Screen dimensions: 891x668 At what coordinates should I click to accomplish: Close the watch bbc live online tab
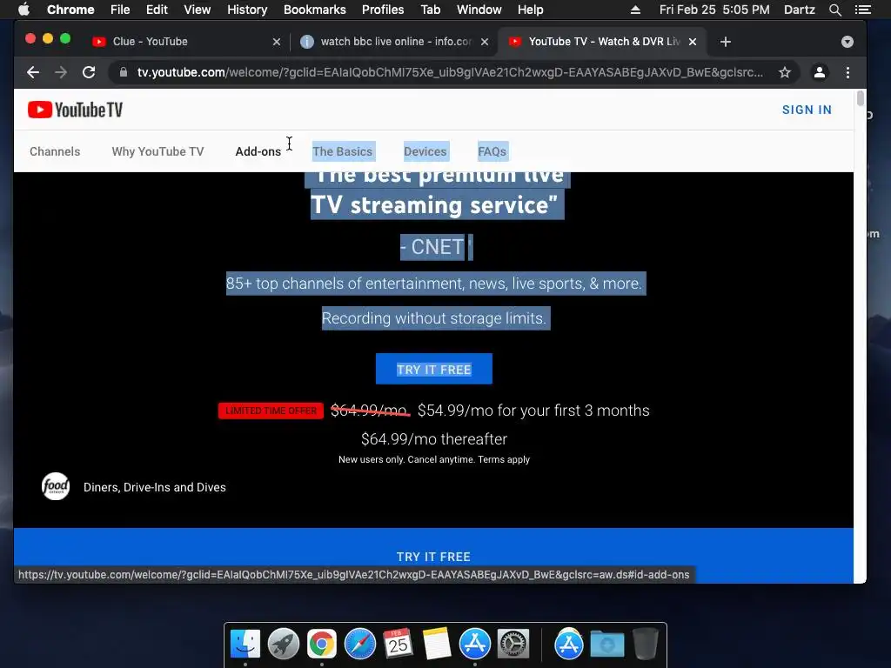(x=485, y=42)
